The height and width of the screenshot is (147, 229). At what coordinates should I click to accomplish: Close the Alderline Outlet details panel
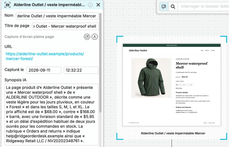98,5
